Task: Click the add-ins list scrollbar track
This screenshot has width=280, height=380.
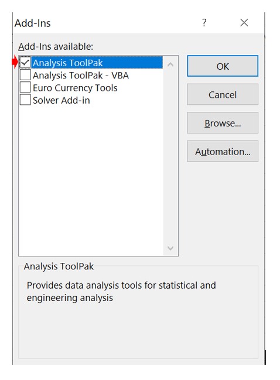Action: pos(170,156)
